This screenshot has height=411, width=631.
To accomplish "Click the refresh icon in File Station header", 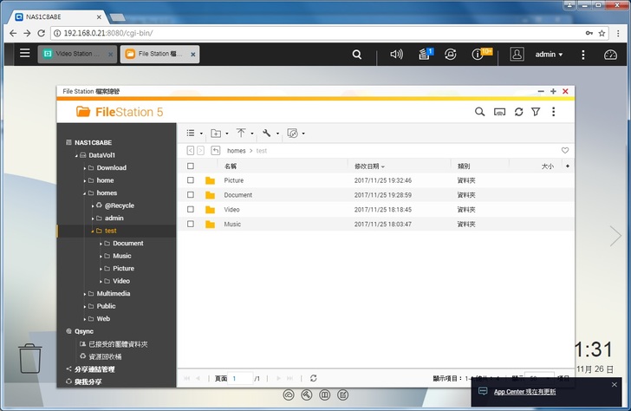I will pyautogui.click(x=518, y=112).
